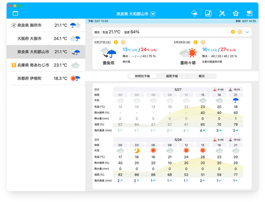
Task: Click the 更新: 5/27 14:35 label
Action: click(x=246, y=21)
